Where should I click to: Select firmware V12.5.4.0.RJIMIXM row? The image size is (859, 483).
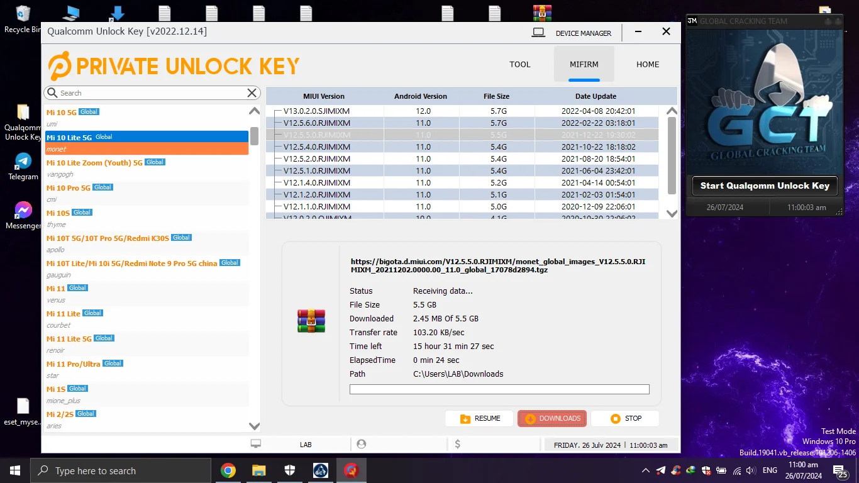[x=462, y=147]
